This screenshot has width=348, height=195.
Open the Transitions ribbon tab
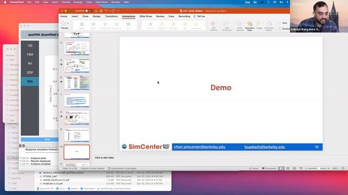click(111, 16)
